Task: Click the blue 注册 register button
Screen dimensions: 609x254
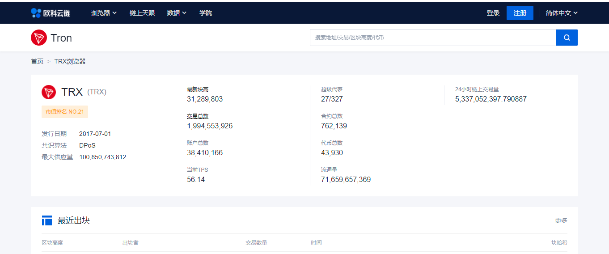Action: pyautogui.click(x=520, y=13)
